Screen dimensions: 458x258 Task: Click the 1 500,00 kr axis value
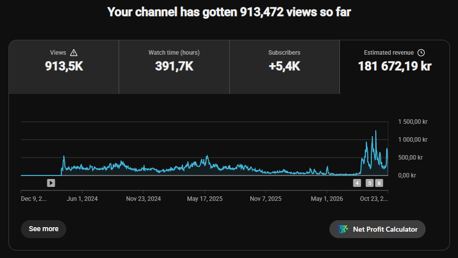coord(413,122)
